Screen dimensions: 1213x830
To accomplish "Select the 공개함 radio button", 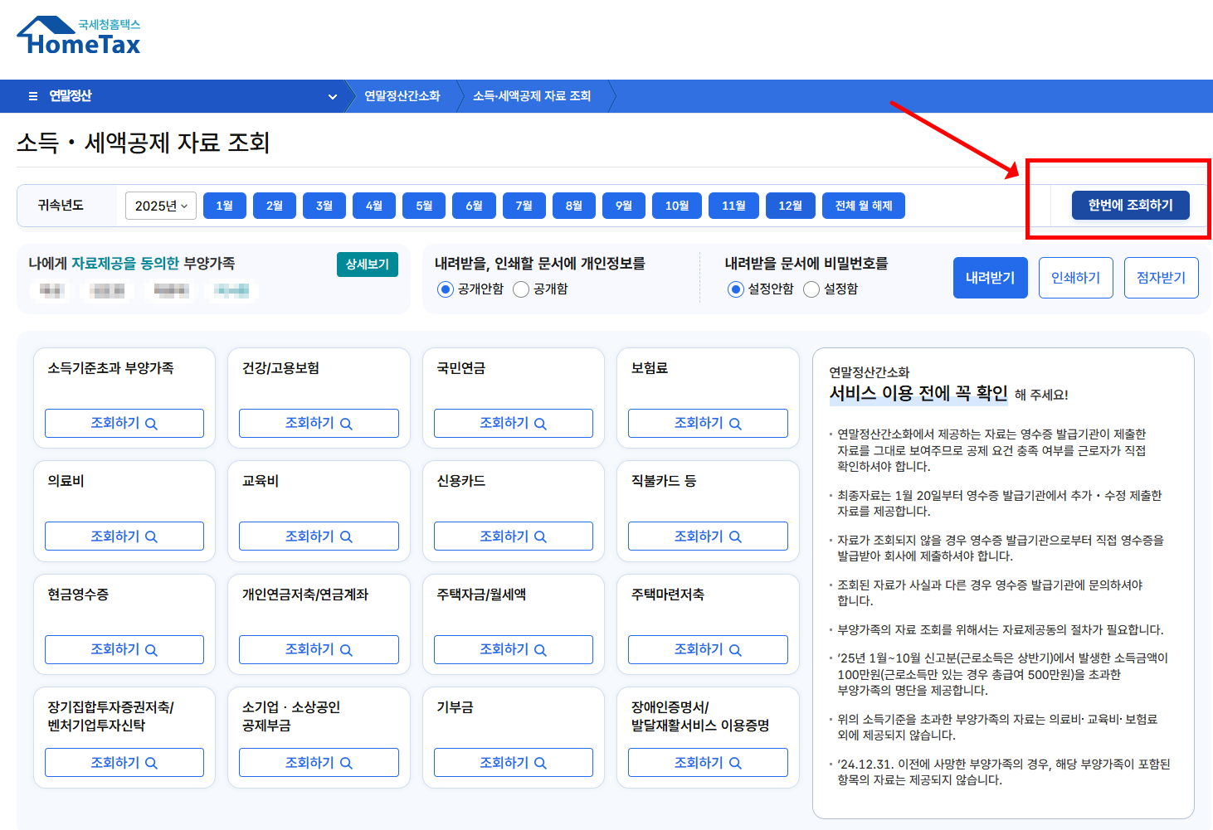I will click(x=521, y=289).
